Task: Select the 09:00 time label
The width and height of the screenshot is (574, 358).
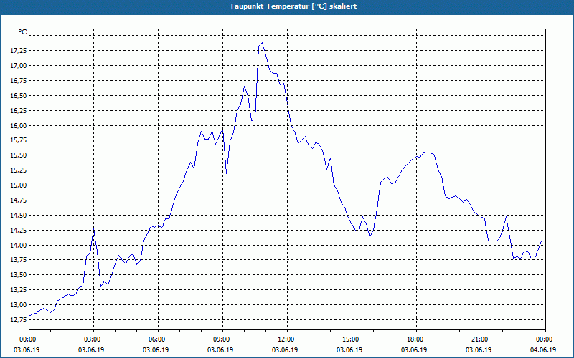Action: point(221,339)
